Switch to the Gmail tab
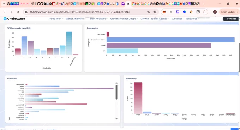240x130 pixels. point(136,4)
